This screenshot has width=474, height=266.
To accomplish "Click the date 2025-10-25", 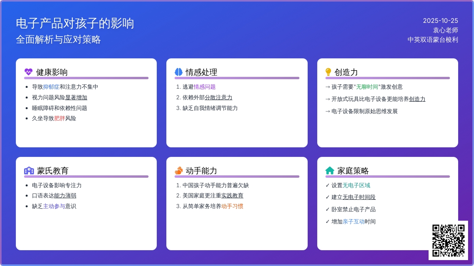I will 440,20.
